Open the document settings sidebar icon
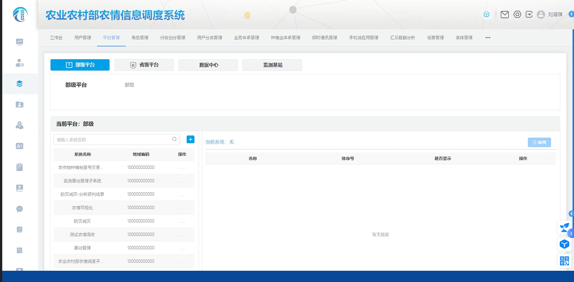 click(x=20, y=250)
